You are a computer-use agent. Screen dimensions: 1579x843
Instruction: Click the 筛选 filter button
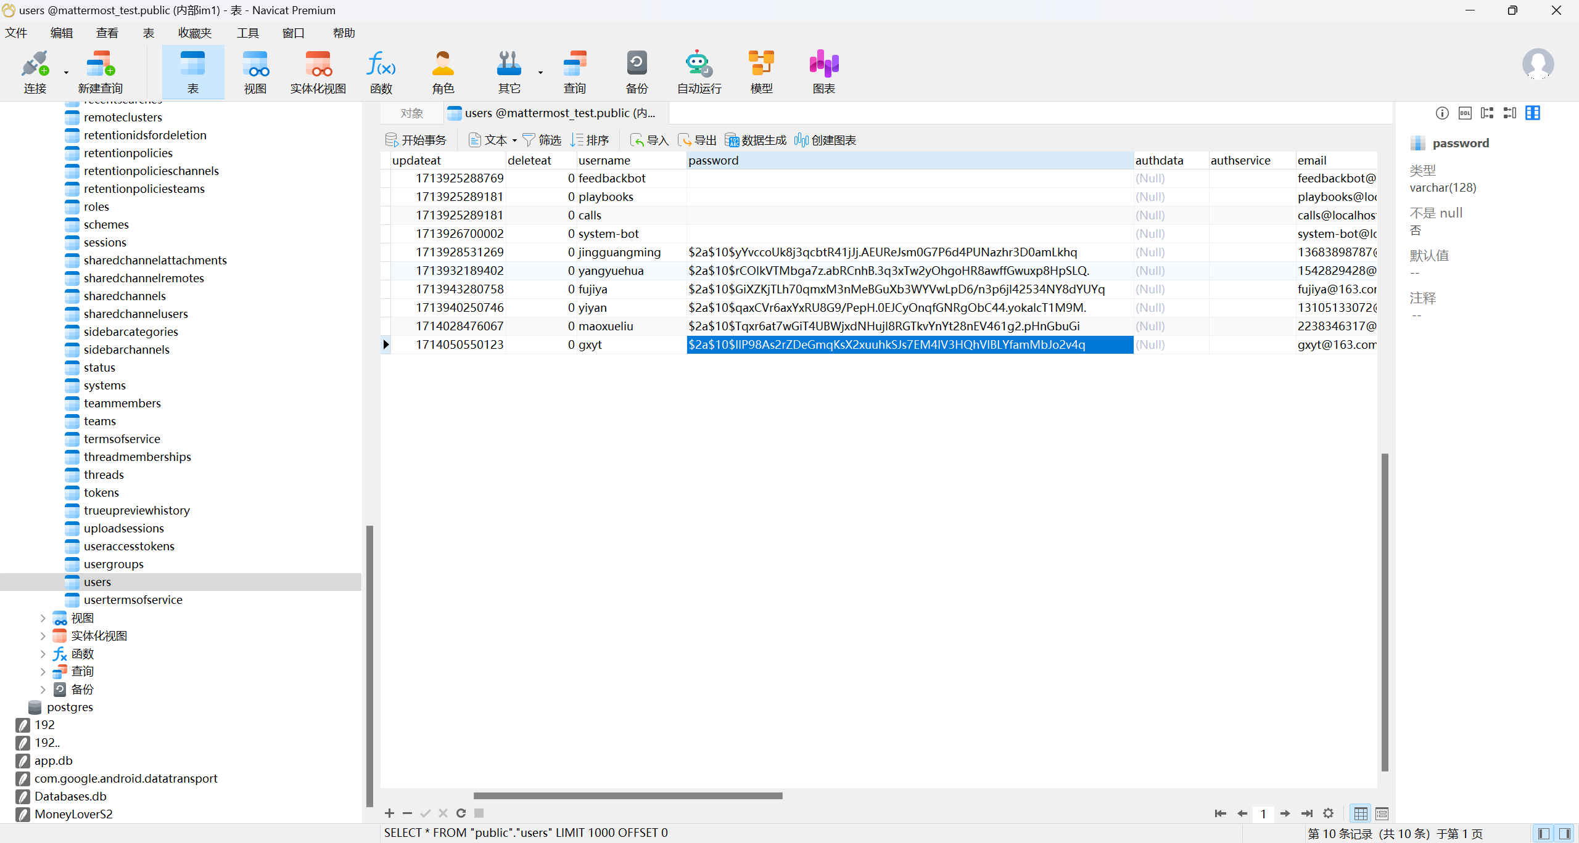coord(542,140)
